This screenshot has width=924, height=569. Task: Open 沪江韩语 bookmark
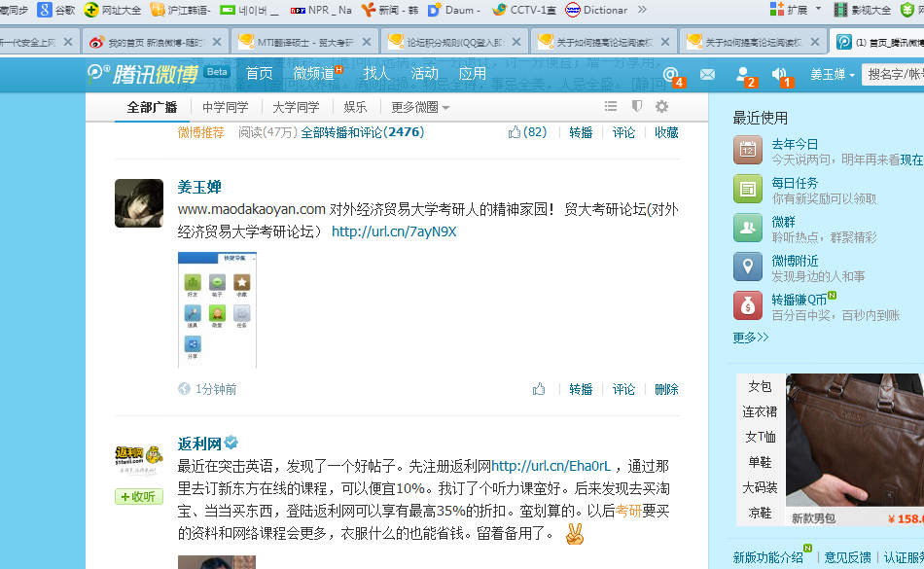point(180,10)
